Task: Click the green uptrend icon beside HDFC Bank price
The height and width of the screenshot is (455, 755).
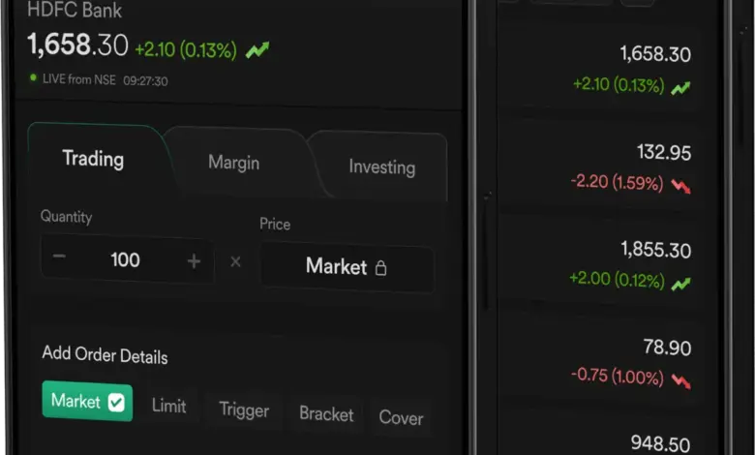Action: [257, 49]
